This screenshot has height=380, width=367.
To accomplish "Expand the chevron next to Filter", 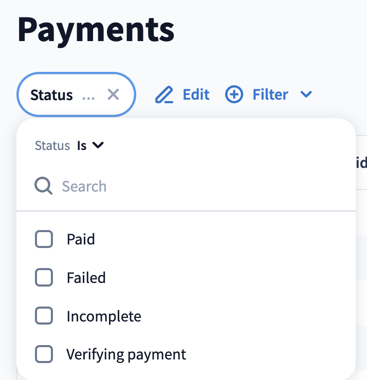I will [x=306, y=94].
